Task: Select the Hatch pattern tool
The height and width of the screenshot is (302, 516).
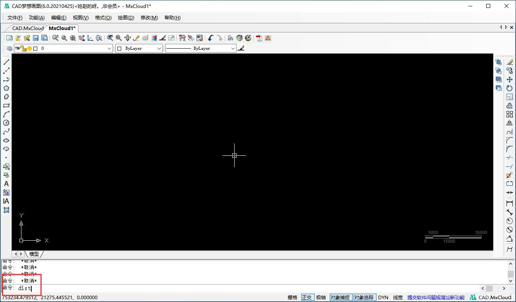Action: tap(6, 210)
